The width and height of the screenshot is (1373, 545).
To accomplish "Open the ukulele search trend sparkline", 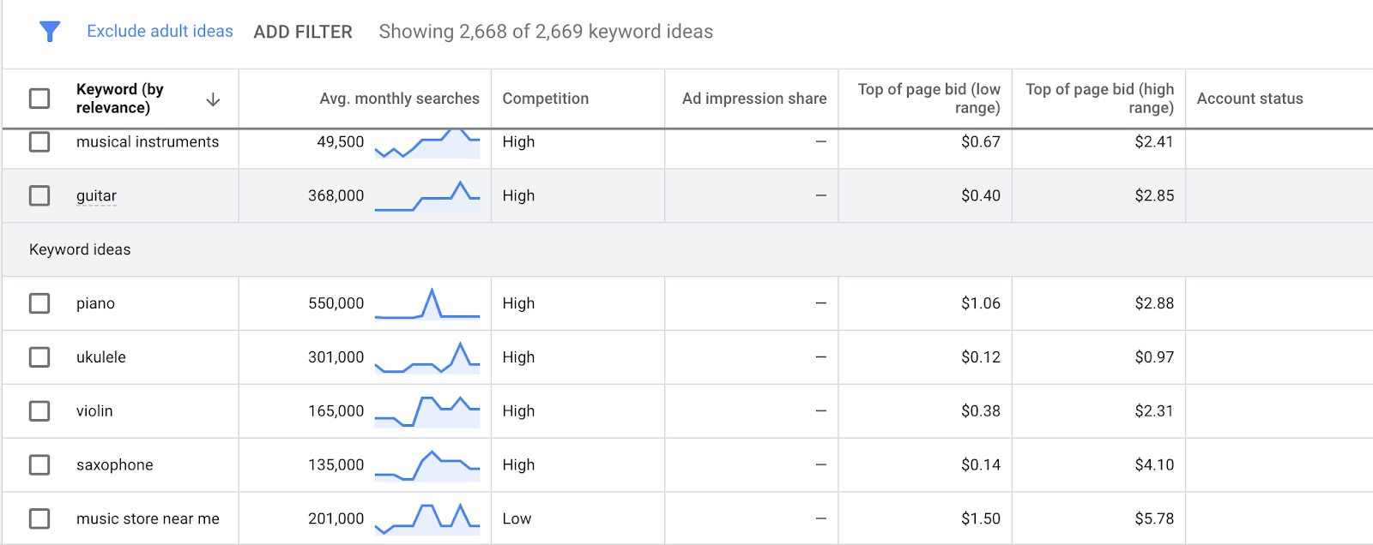I will coord(427,357).
